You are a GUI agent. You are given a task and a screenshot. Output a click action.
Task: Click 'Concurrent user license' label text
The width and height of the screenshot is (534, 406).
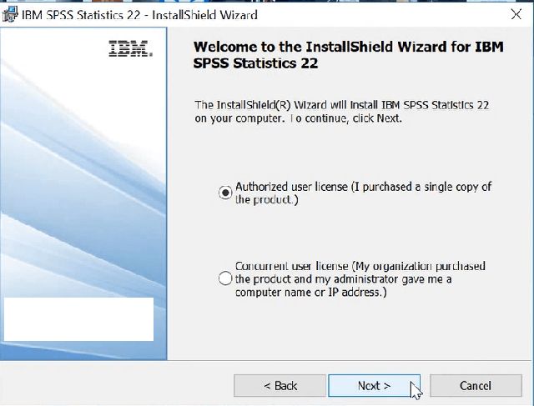click(360, 278)
